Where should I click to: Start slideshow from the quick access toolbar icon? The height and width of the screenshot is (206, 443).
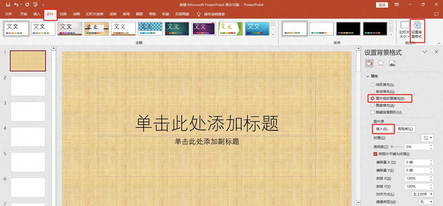pyautogui.click(x=35, y=4)
